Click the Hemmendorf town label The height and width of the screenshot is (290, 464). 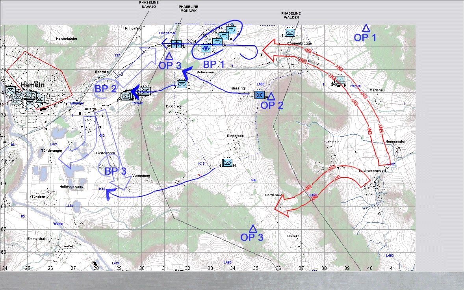pyautogui.click(x=396, y=141)
